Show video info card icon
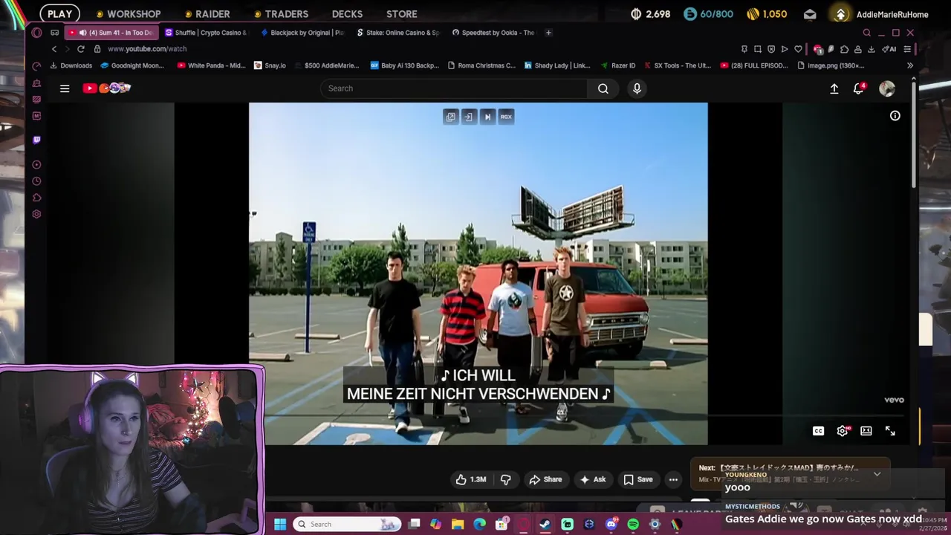This screenshot has height=535, width=951. tap(895, 116)
